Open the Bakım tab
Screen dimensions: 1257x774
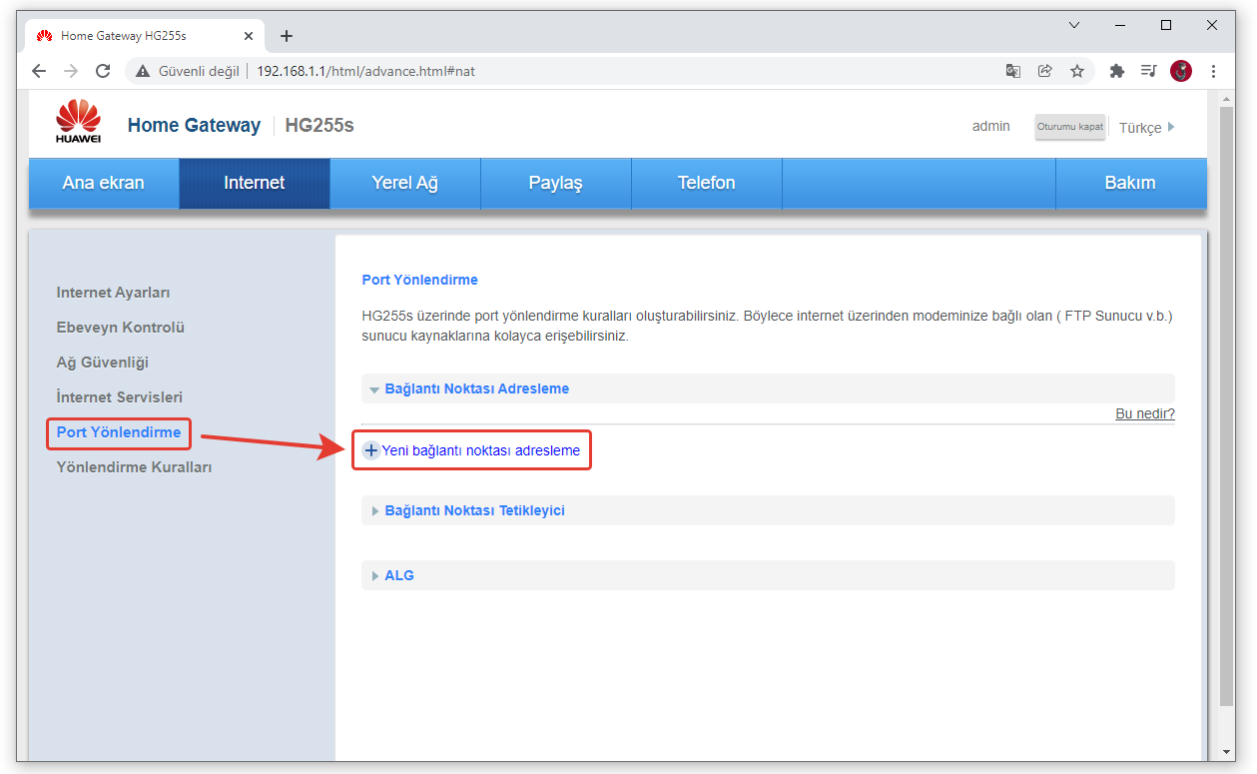tap(1130, 183)
